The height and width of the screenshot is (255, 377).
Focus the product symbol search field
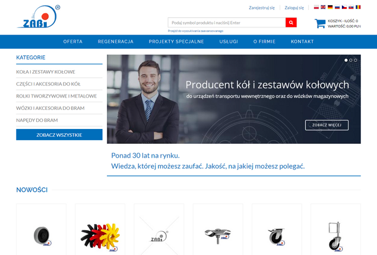click(x=226, y=23)
